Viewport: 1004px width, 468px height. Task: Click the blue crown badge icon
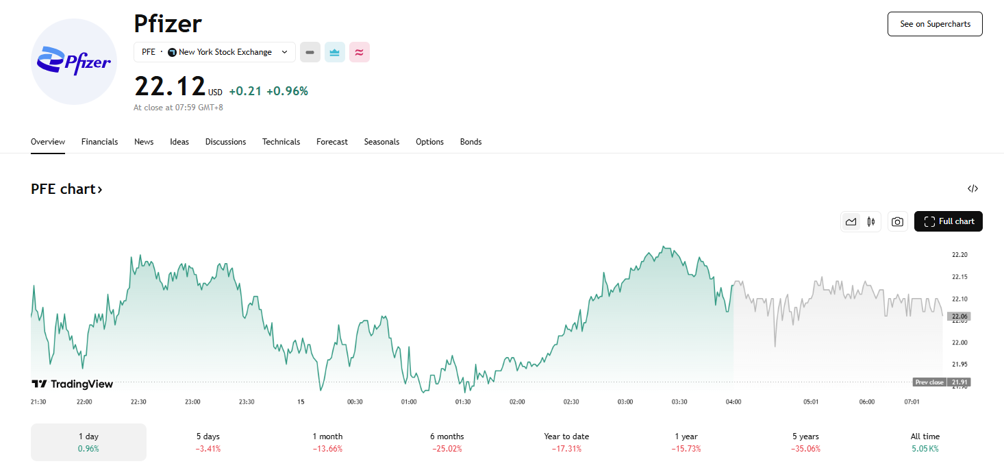click(x=335, y=52)
